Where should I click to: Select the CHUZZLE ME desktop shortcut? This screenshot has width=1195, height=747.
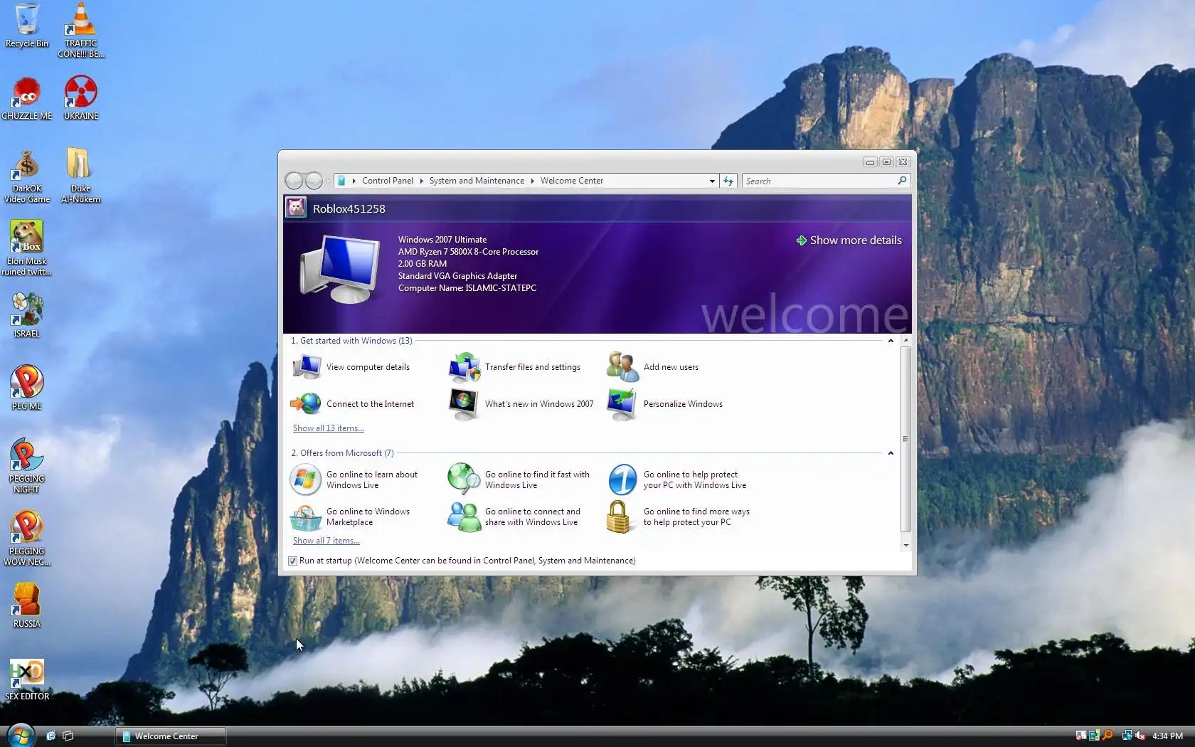[x=27, y=98]
